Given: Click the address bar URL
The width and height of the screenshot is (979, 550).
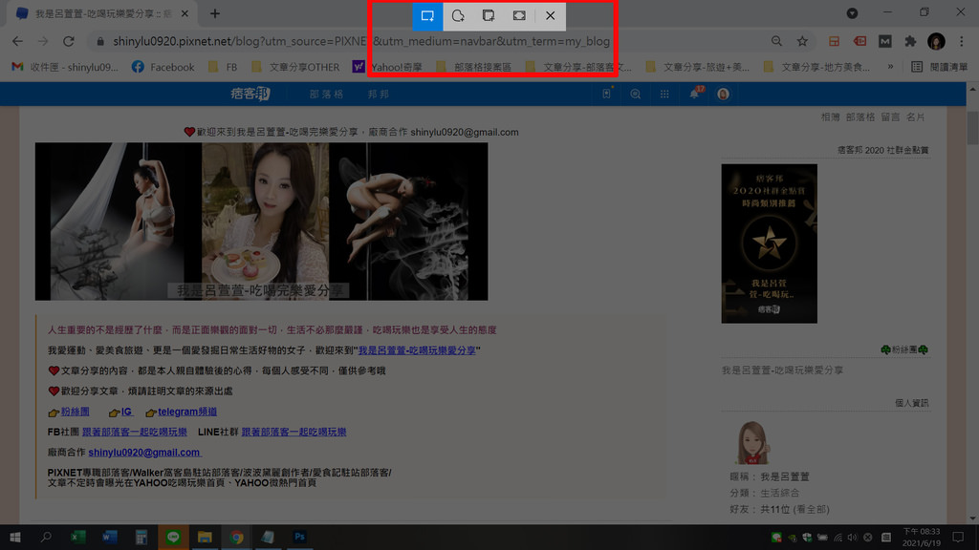Looking at the screenshot, I should point(360,41).
